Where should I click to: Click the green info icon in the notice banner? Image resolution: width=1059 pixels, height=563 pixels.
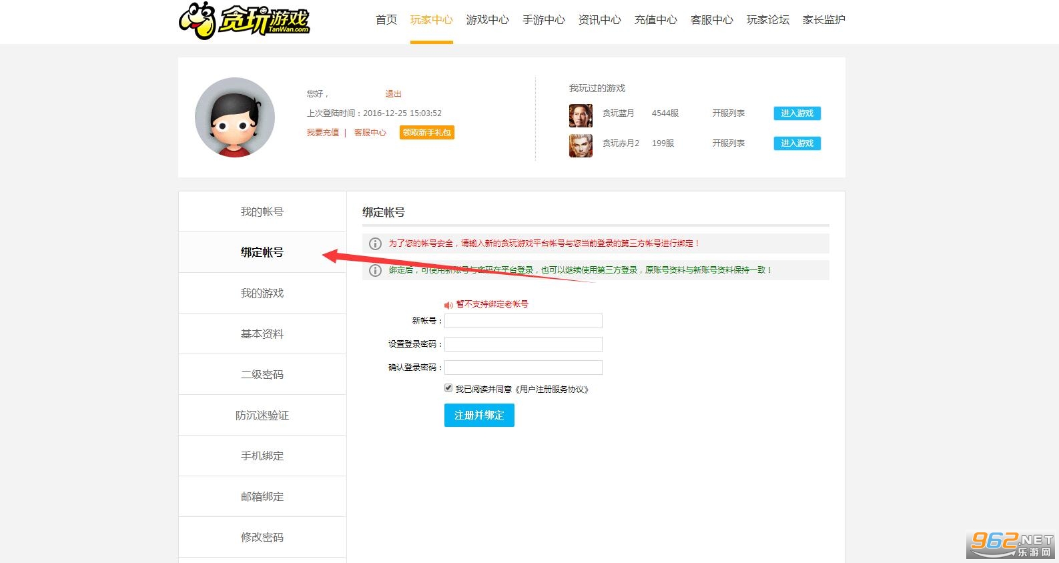click(376, 270)
